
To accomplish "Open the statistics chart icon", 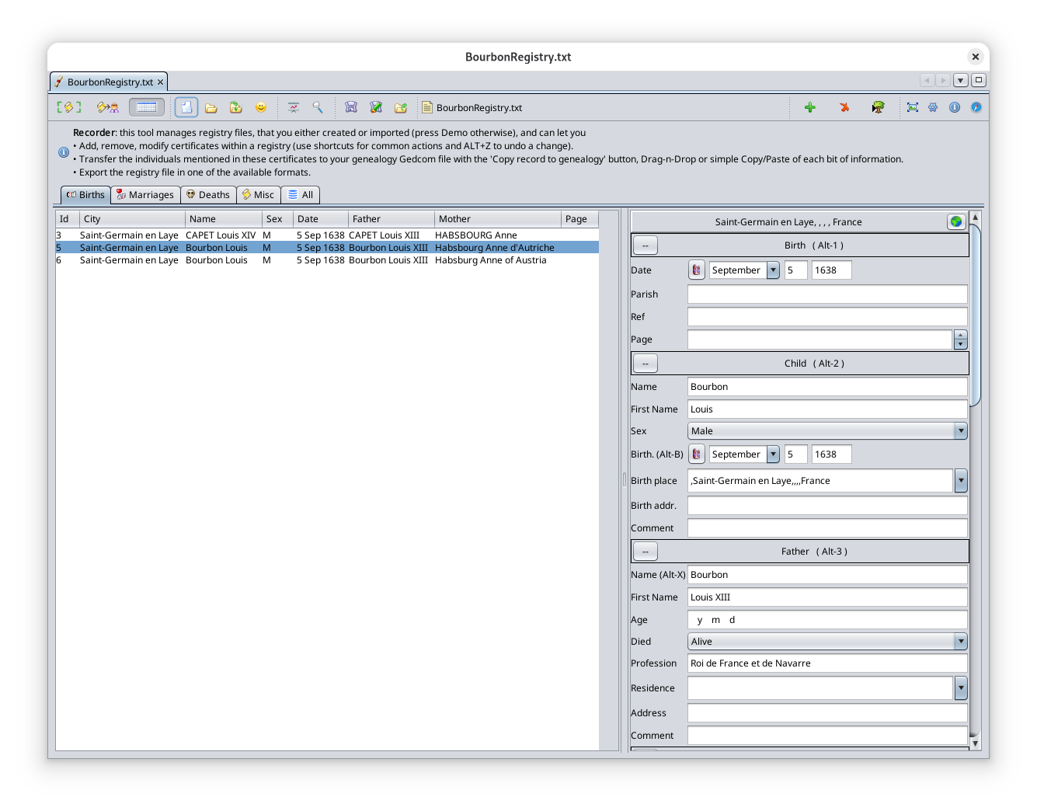I will pyautogui.click(x=293, y=107).
